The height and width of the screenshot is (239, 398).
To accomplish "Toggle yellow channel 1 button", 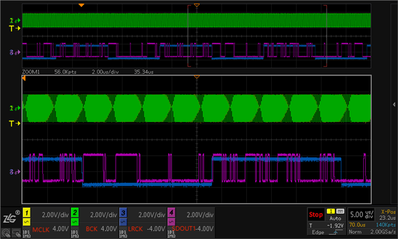I will (x=27, y=213).
